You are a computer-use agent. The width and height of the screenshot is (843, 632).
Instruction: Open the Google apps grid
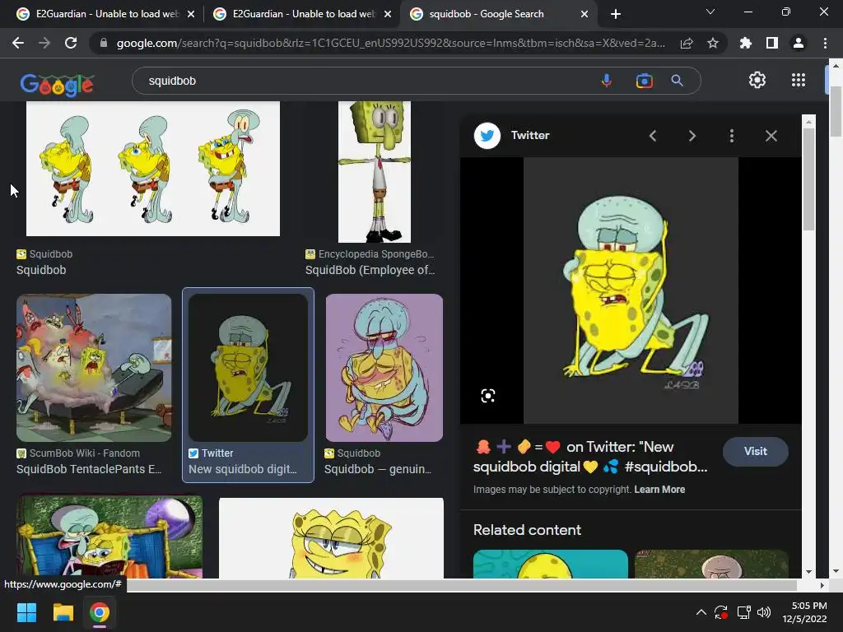click(x=799, y=80)
